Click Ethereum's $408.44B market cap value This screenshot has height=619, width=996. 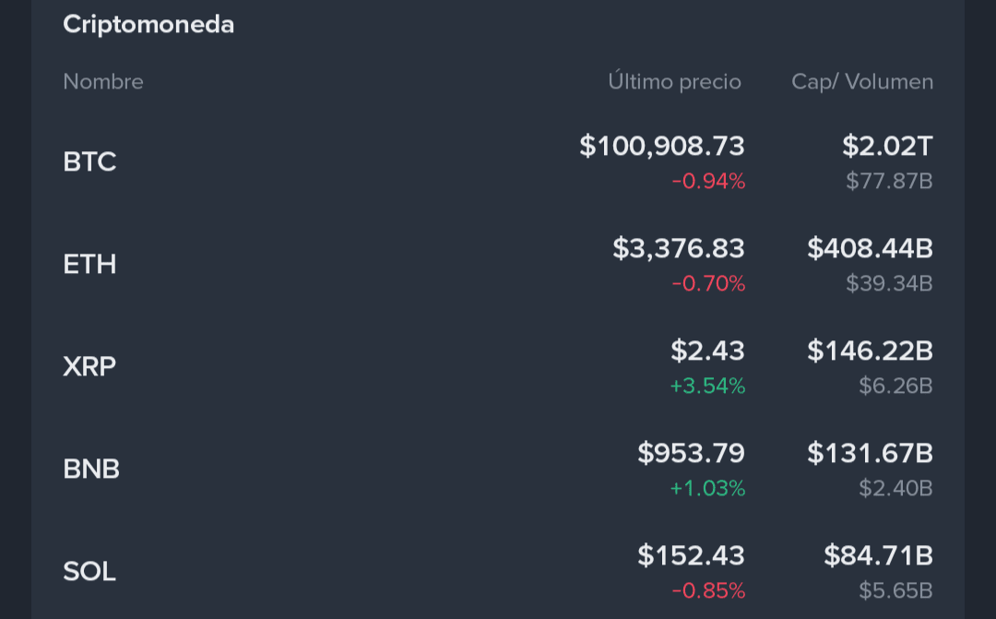tap(870, 248)
